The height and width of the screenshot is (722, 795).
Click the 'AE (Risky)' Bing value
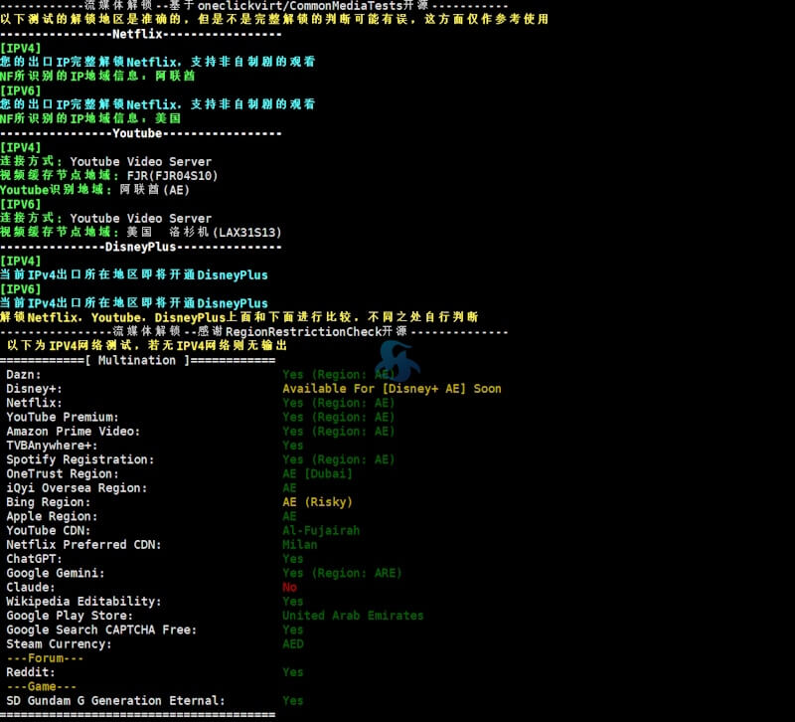(317, 502)
